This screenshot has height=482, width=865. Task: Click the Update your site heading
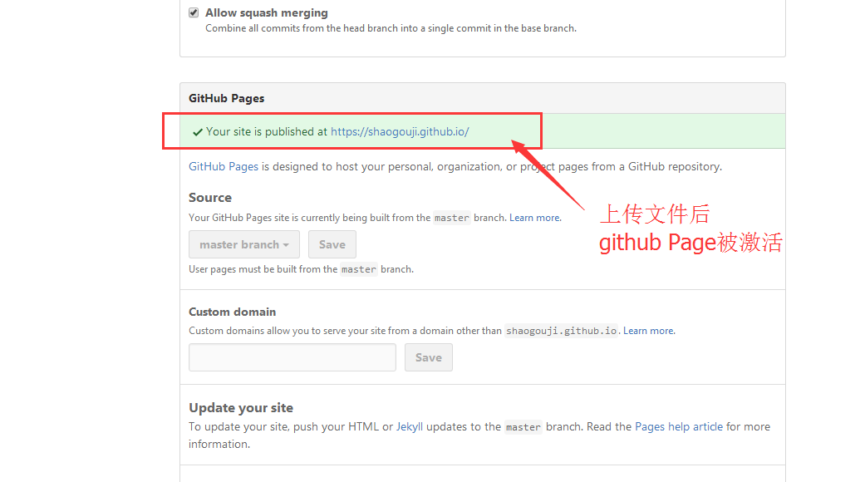(x=241, y=408)
